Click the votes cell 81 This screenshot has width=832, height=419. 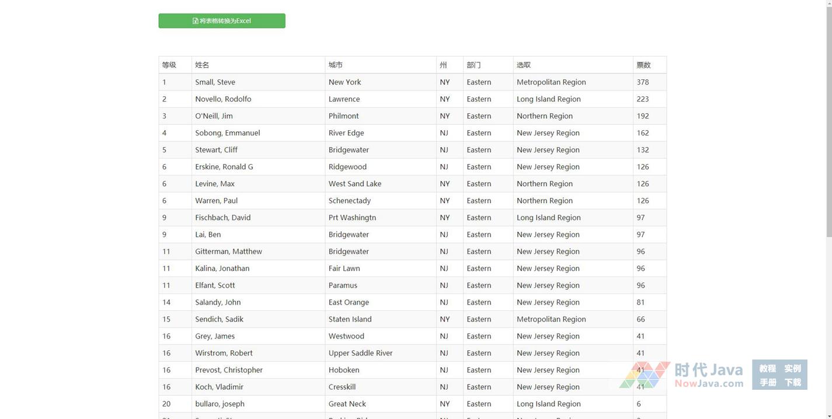pos(649,302)
